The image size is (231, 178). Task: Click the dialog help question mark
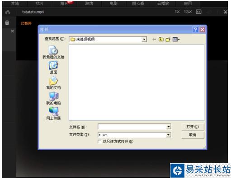pyautogui.click(x=195, y=30)
